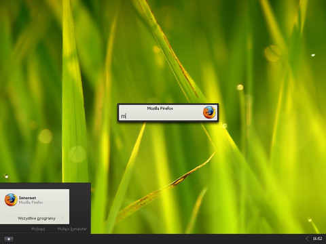Click the dark header strip above the start menu list
Image resolution: width=326 pixels, height=244 pixels.
click(x=46, y=186)
